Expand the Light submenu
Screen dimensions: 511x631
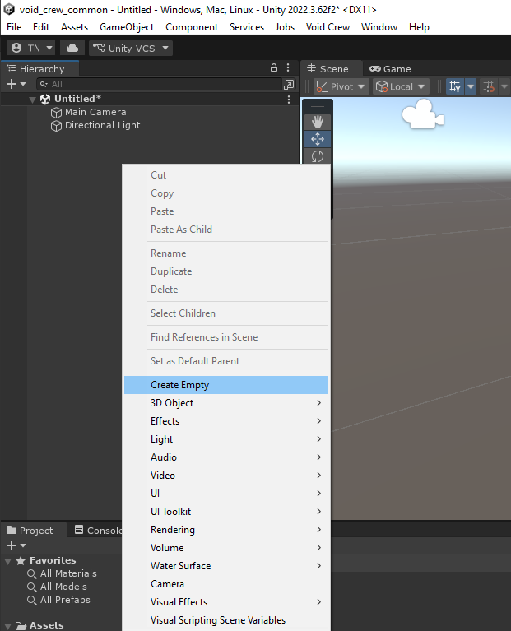click(226, 439)
